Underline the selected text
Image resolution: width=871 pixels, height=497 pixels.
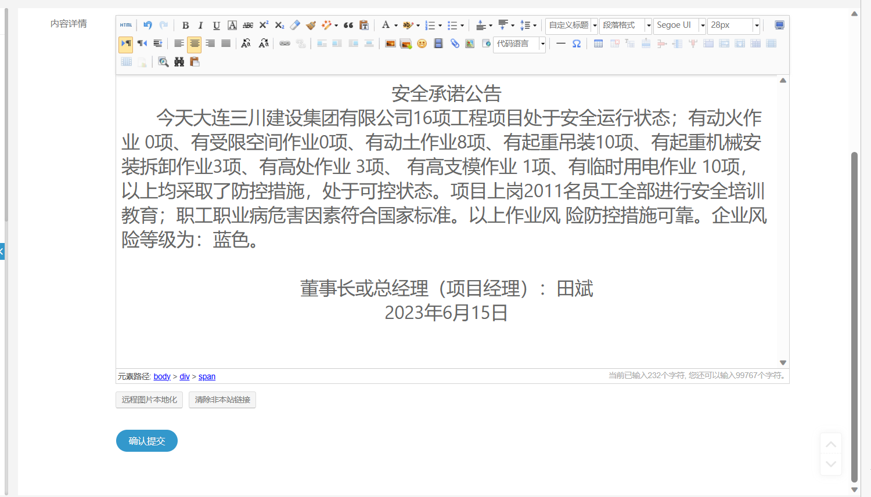tap(217, 25)
